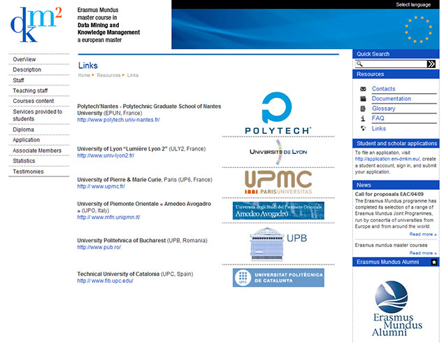Open the Description menu item
This screenshot has width=444, height=343.
pos(27,70)
